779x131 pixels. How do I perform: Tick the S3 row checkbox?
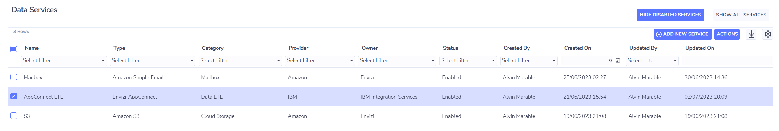coord(13,116)
